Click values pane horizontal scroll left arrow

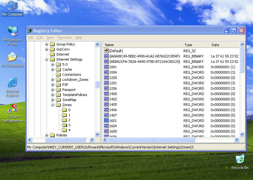105,140
